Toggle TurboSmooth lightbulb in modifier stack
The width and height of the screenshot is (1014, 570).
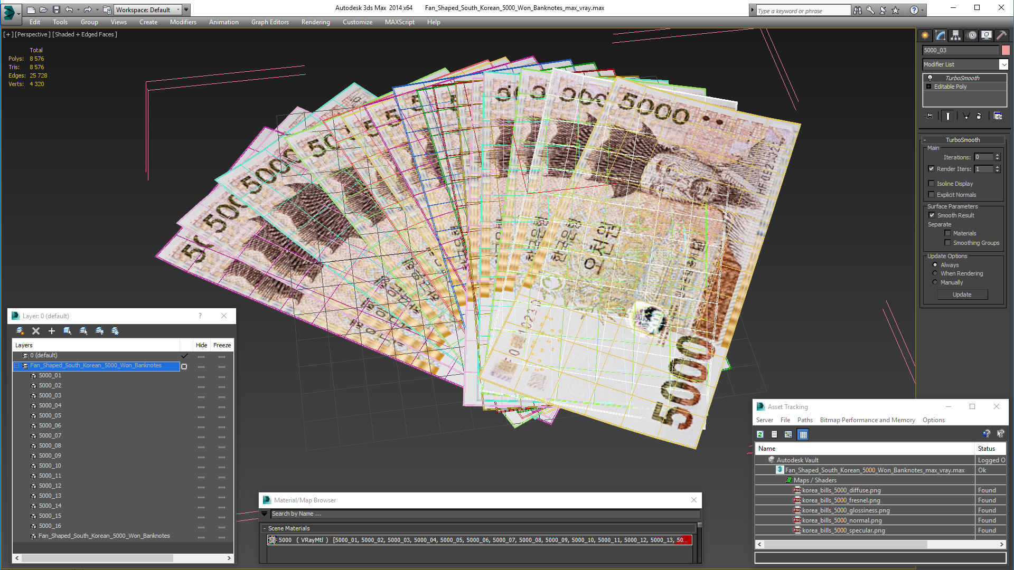pyautogui.click(x=930, y=78)
